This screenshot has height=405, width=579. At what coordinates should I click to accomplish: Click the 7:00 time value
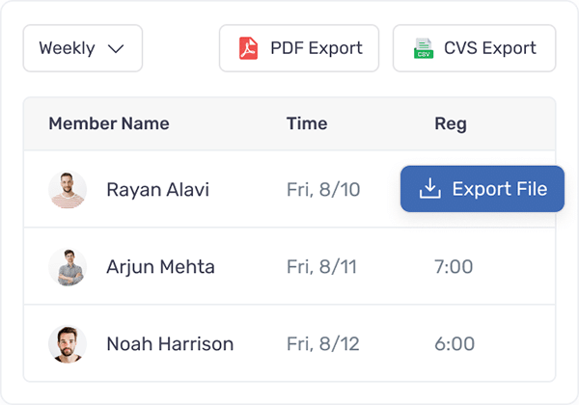454,267
